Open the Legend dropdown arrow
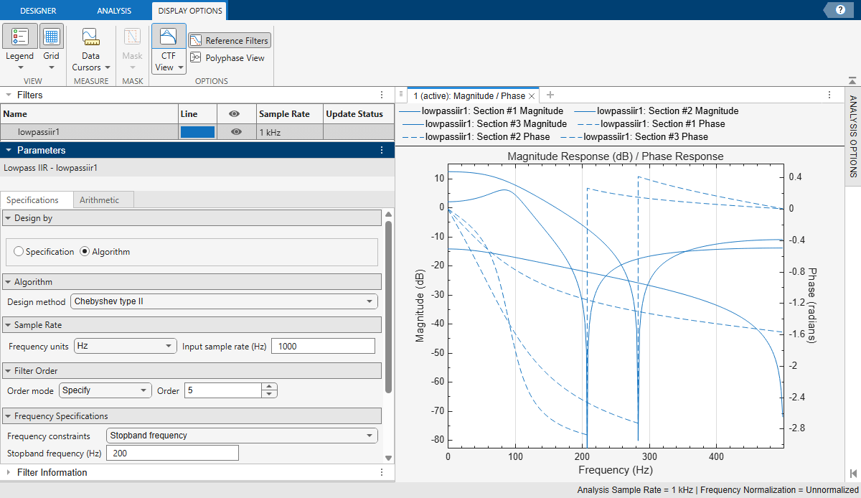Image resolution: width=861 pixels, height=498 pixels. (19, 67)
